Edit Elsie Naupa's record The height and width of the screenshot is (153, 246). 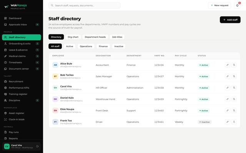click(x=228, y=111)
